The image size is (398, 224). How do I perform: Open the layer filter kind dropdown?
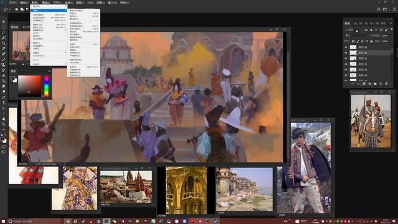[x=353, y=30]
